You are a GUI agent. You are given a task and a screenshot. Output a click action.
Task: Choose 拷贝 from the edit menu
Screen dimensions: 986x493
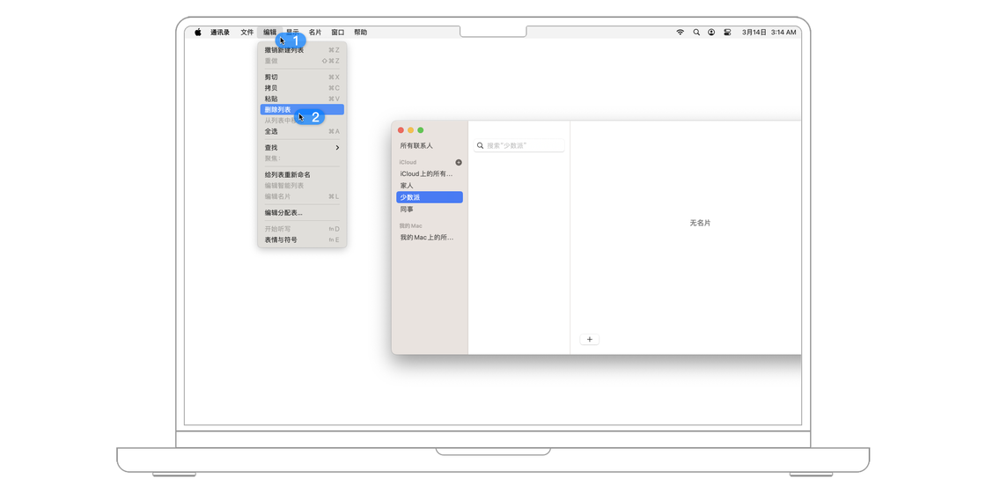[x=302, y=88]
